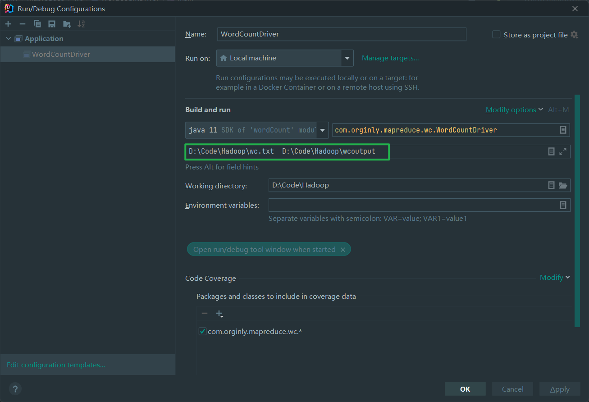Click the Move into new folder icon

click(x=67, y=24)
